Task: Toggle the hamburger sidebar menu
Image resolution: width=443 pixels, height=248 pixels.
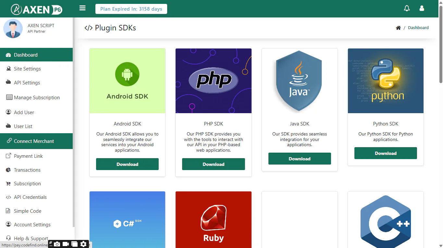Action: point(82,8)
